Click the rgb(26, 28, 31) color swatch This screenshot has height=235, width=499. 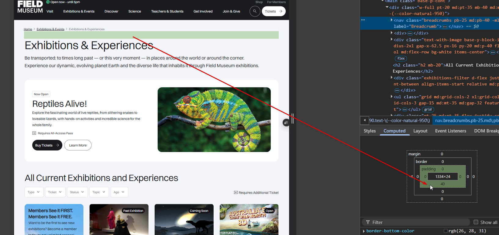[446, 231]
